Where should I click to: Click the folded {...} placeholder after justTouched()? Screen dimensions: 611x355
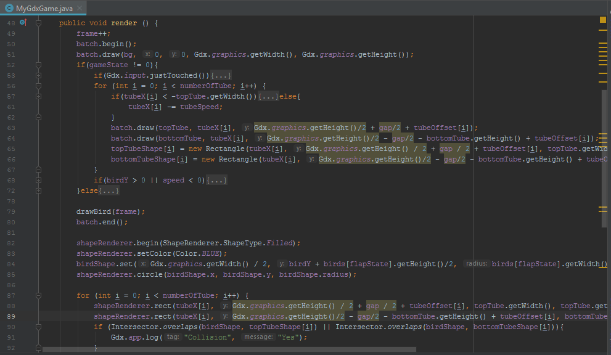[x=221, y=76]
